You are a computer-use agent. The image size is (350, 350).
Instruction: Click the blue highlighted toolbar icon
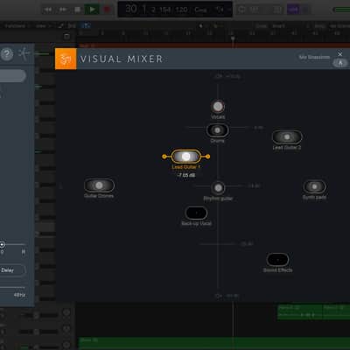click(x=86, y=26)
